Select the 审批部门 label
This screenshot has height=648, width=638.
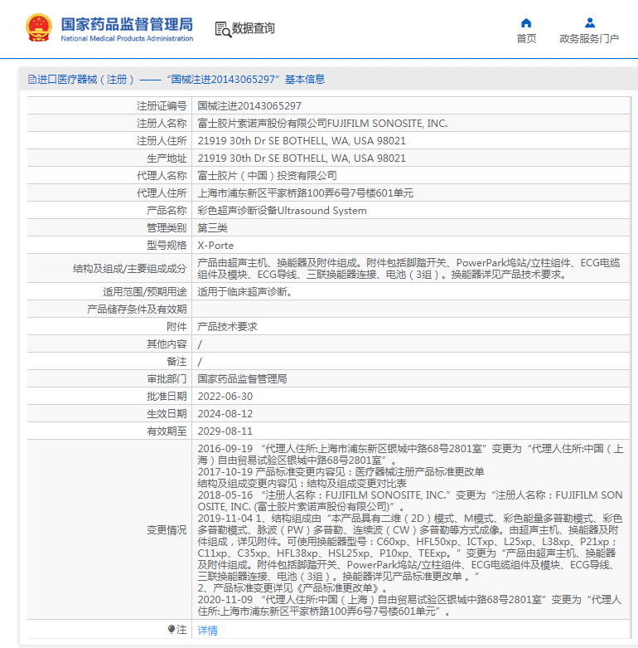[x=167, y=379]
